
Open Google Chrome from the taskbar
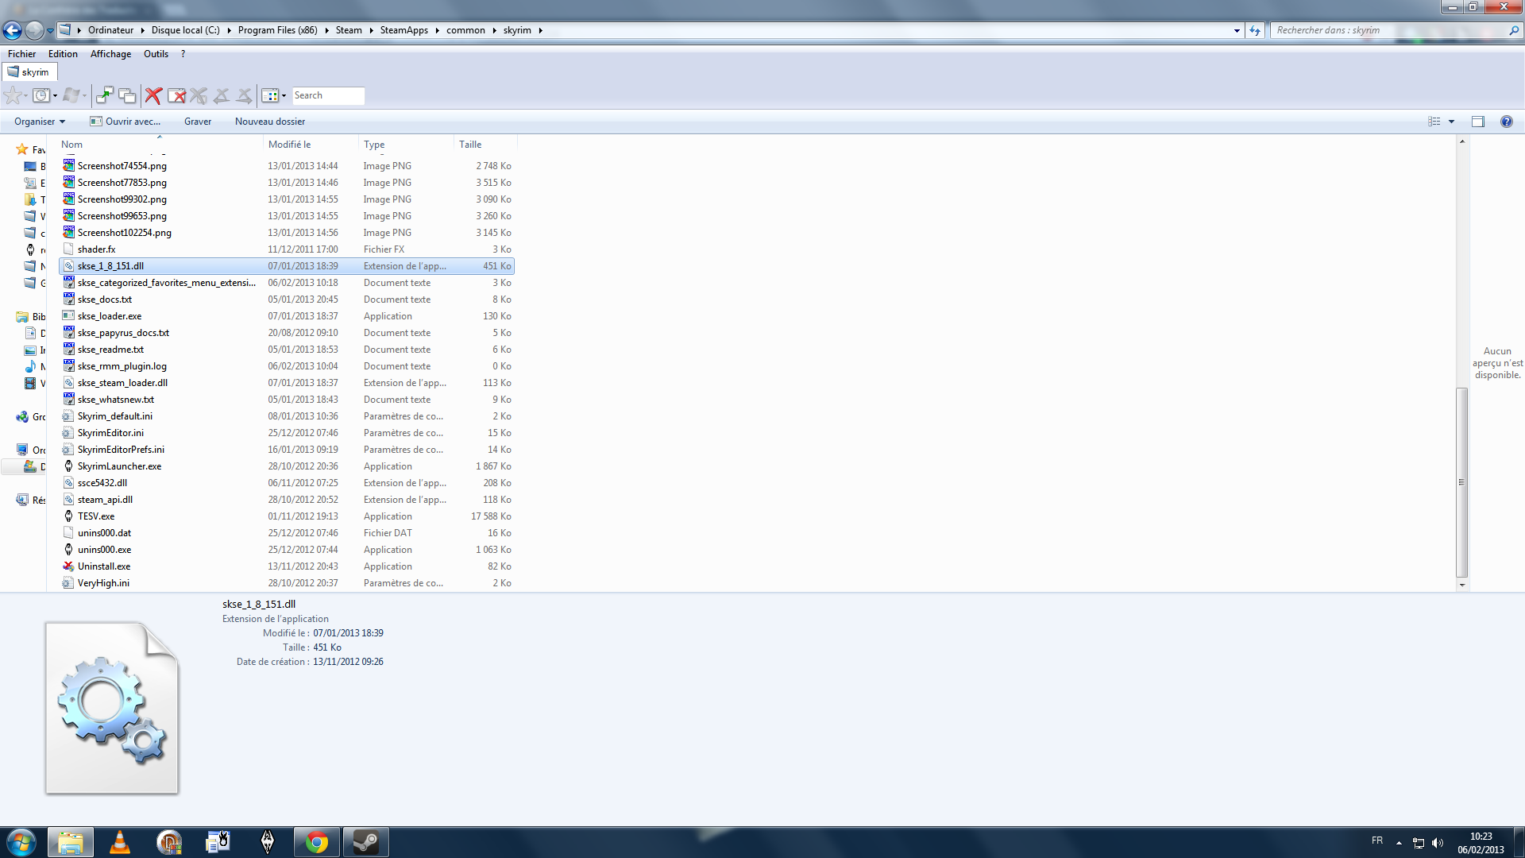[x=317, y=842]
